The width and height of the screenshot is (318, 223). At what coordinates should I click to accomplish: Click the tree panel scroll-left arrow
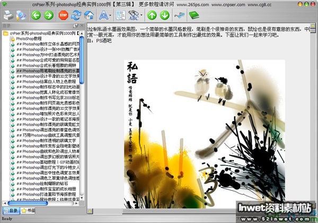click(5, 203)
